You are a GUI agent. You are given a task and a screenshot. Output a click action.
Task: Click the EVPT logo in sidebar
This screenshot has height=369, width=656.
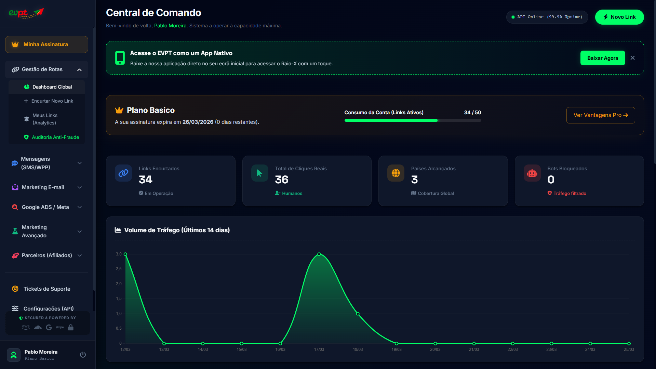(26, 13)
